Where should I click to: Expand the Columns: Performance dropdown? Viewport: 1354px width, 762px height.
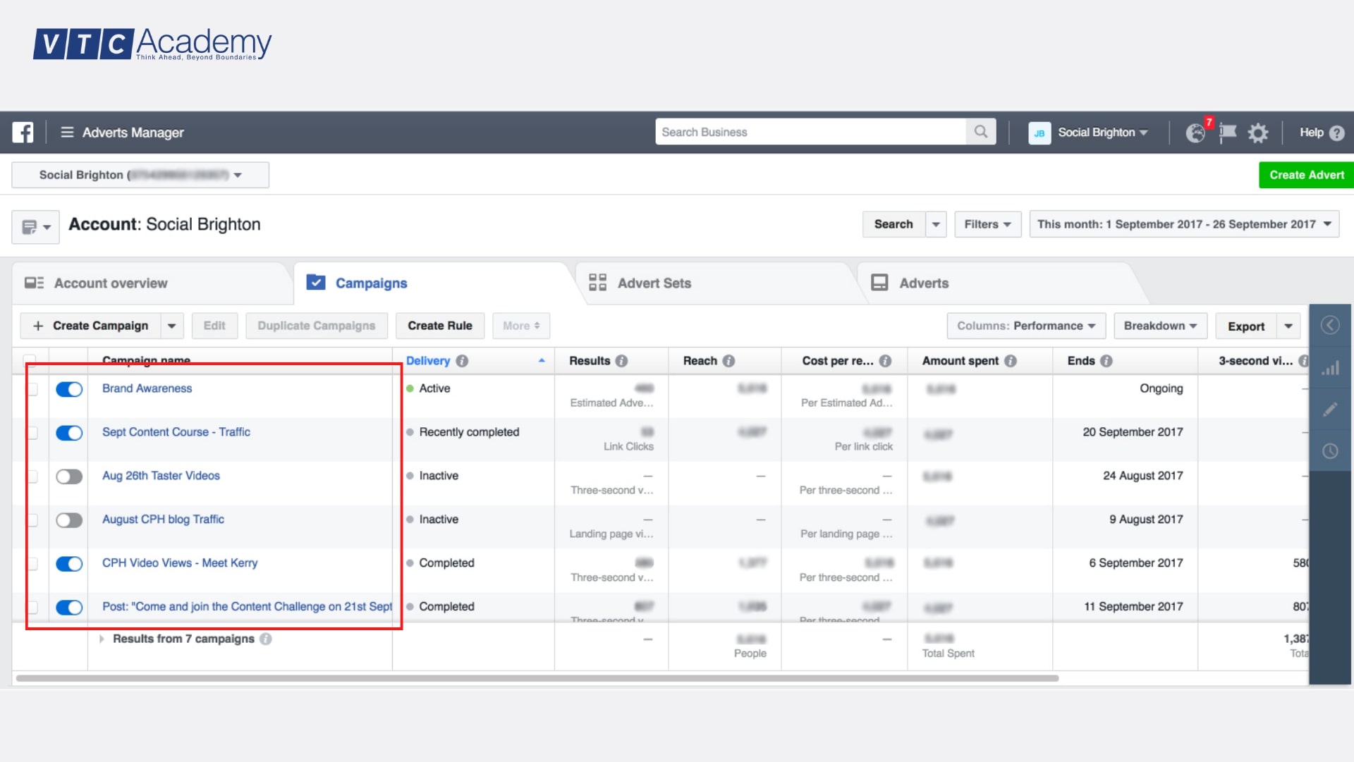(x=1025, y=326)
